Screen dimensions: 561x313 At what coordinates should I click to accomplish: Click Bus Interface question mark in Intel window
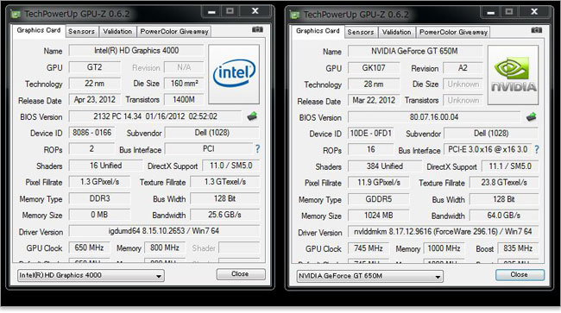tap(257, 148)
